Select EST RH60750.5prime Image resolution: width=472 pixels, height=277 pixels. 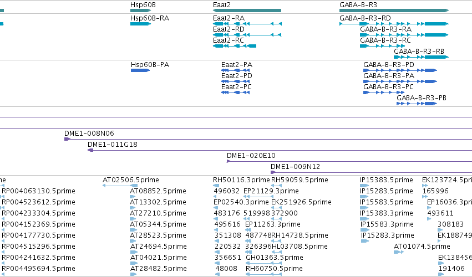[274, 269]
